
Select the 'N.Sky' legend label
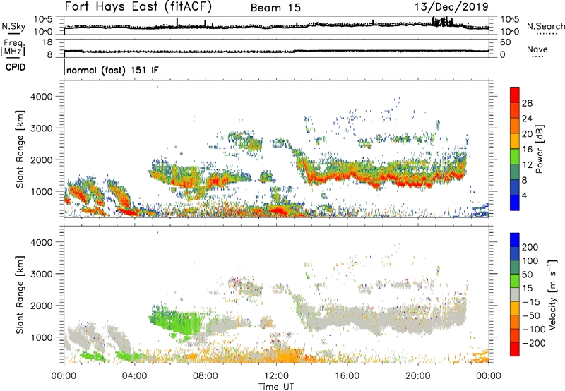[x=13, y=26]
